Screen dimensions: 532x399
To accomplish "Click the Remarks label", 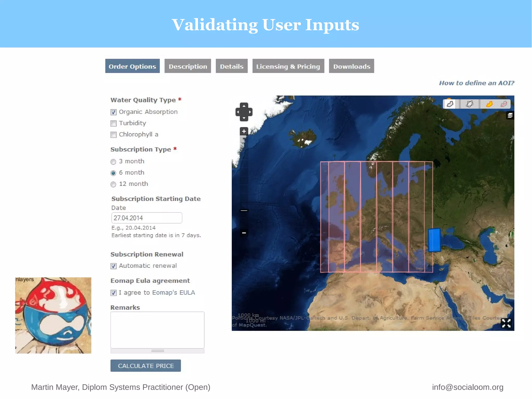I will pyautogui.click(x=125, y=308).
